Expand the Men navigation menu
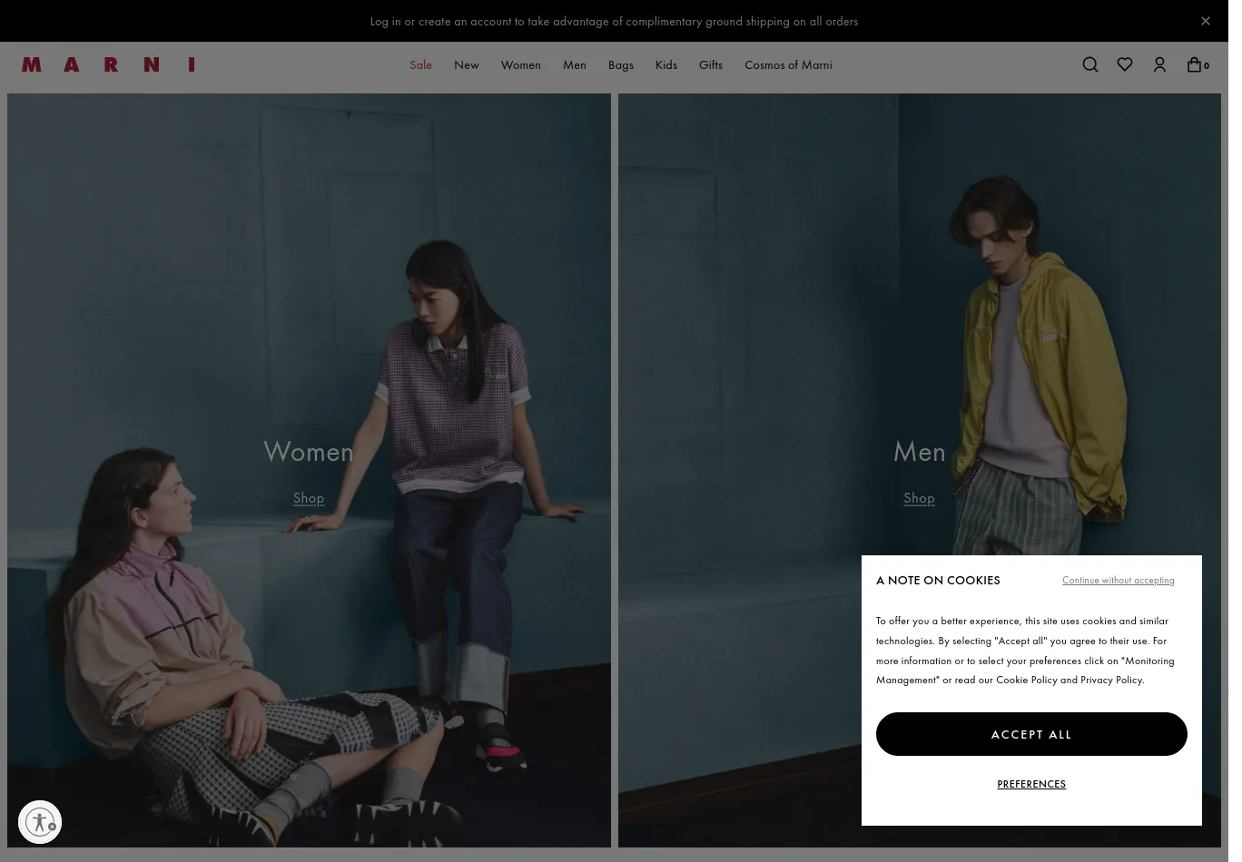The height and width of the screenshot is (862, 1242). point(574,64)
